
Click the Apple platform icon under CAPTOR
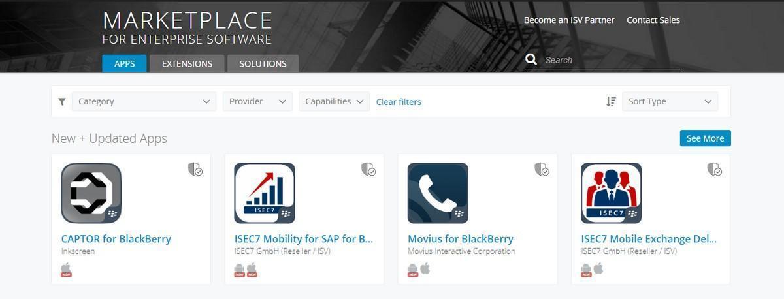click(66, 269)
